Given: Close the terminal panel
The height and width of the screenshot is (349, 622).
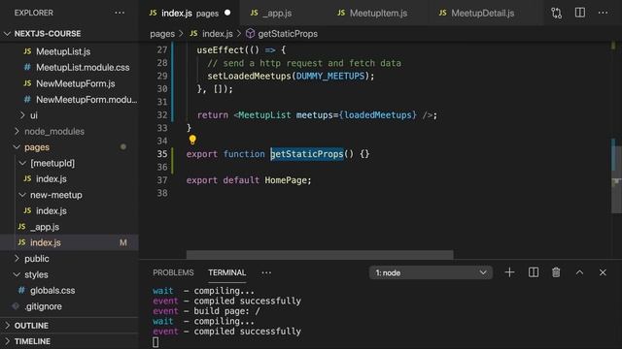Looking at the screenshot, I should point(603,272).
